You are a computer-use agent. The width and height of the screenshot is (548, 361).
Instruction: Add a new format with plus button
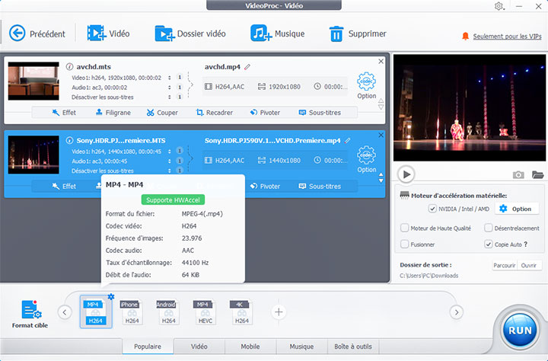click(279, 312)
